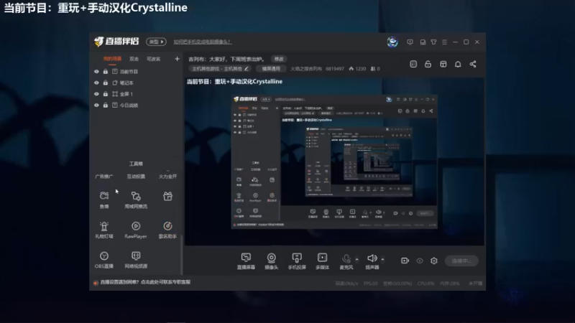Open the layout grid icon beside the bell

(443, 64)
